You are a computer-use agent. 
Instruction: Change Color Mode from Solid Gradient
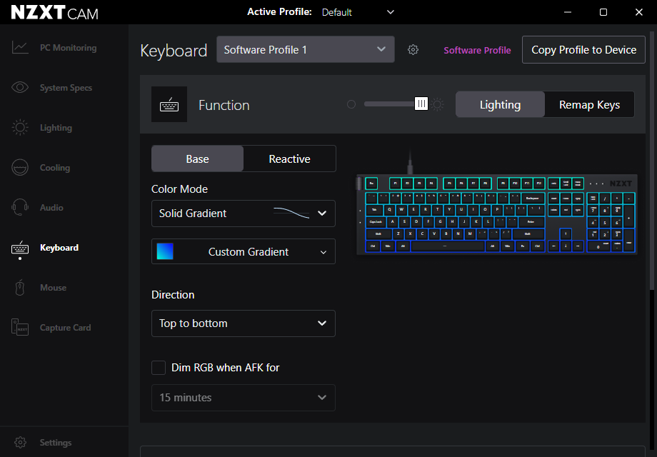click(x=243, y=214)
